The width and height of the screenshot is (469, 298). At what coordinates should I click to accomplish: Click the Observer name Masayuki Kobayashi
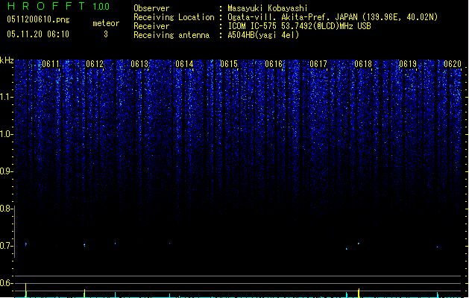[x=268, y=8]
